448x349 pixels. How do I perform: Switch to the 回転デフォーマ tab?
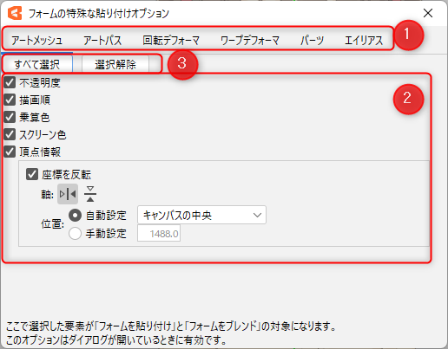click(x=171, y=41)
